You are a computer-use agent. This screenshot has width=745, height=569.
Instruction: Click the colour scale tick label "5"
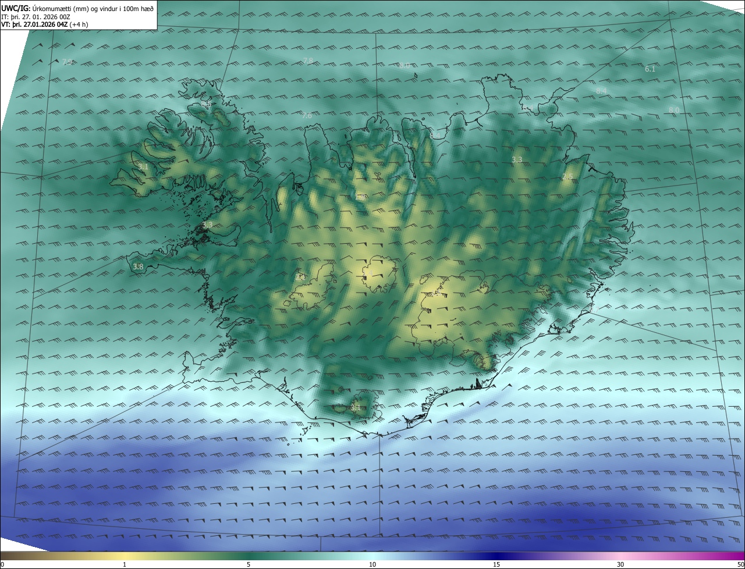click(249, 564)
